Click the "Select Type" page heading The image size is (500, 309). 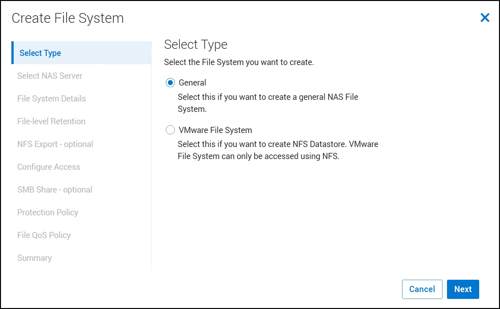pos(196,45)
